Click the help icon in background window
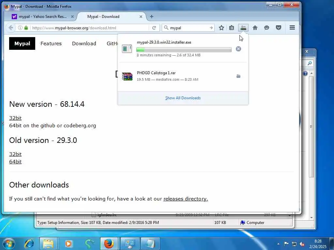 305,74
